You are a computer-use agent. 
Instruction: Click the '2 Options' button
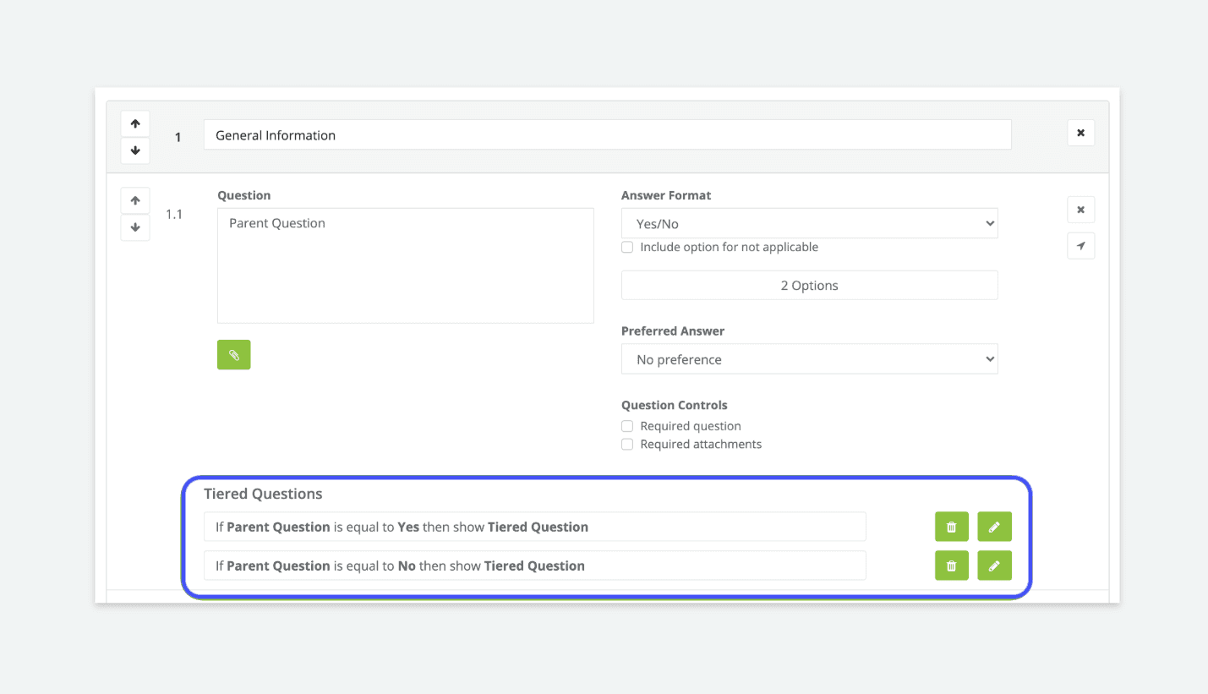click(x=809, y=286)
